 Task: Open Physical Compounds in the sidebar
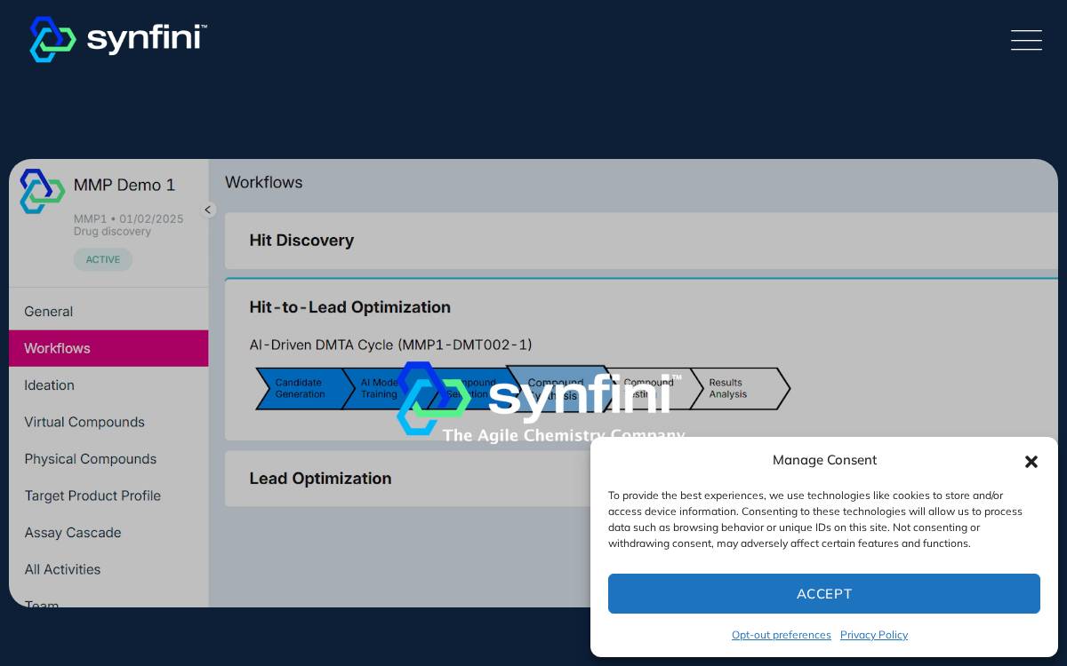point(108,459)
